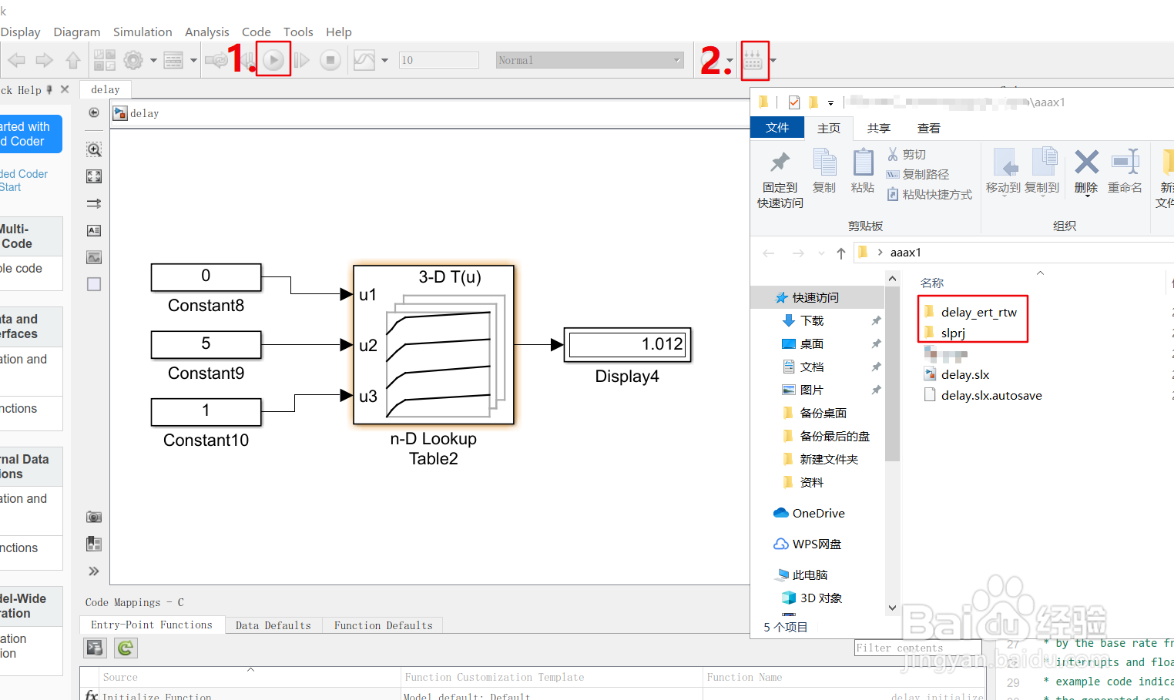Switch to Entry-Point Functions tab

[152, 625]
